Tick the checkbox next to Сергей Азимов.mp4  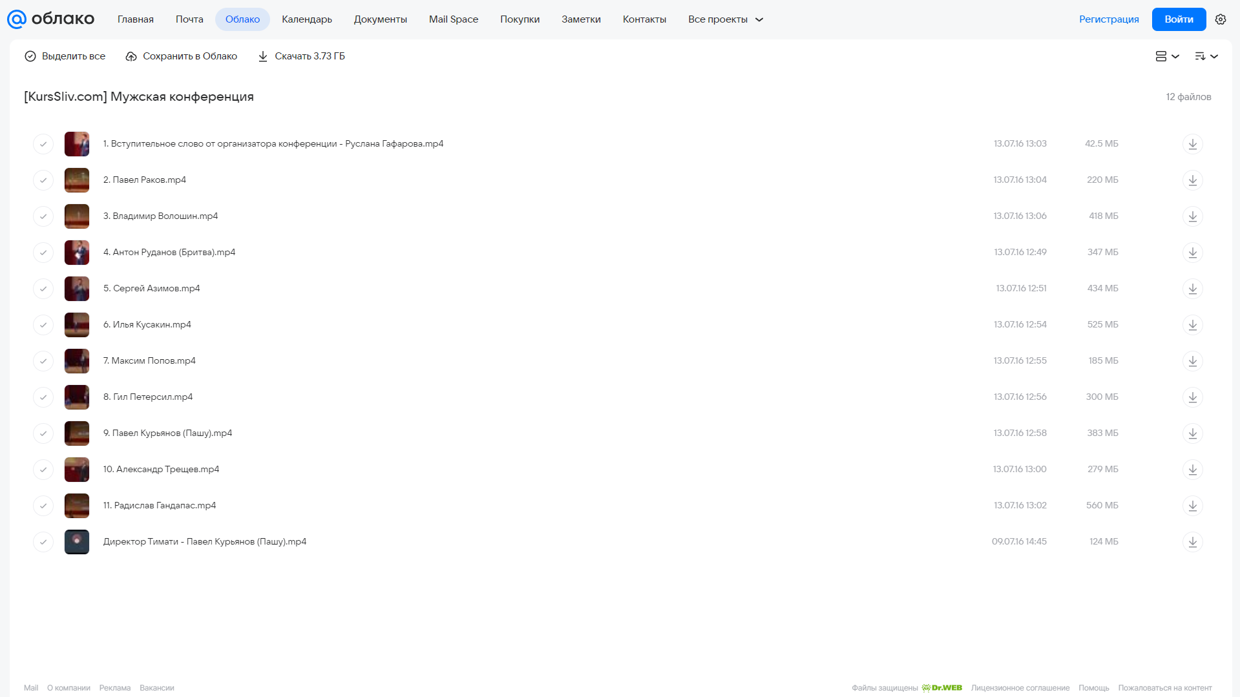43,289
